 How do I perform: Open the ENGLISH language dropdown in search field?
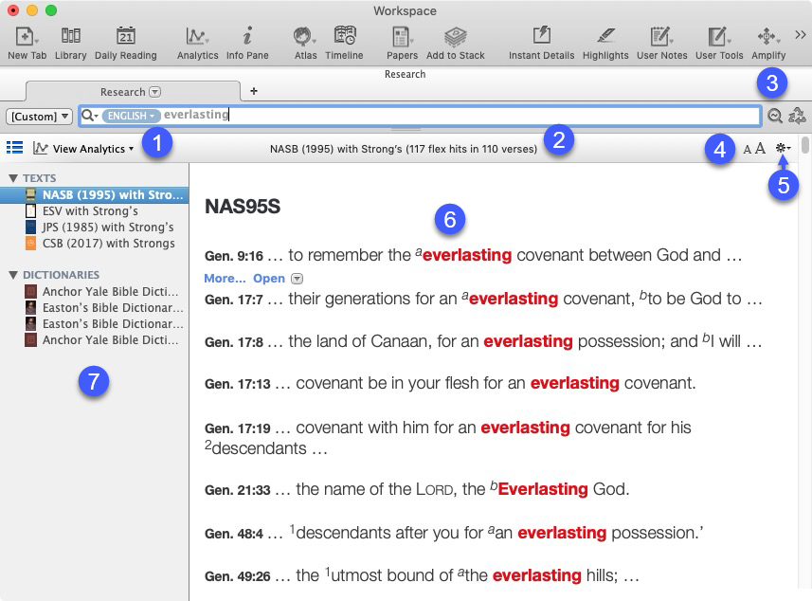click(130, 116)
